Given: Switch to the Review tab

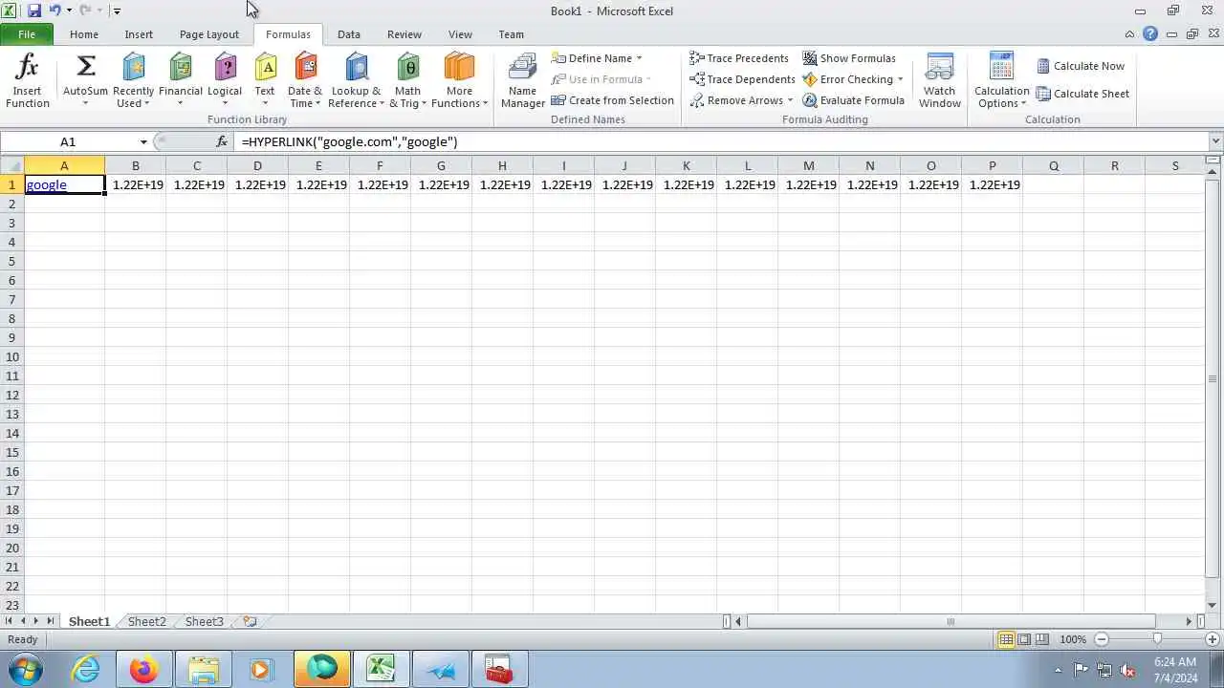Looking at the screenshot, I should 404,34.
